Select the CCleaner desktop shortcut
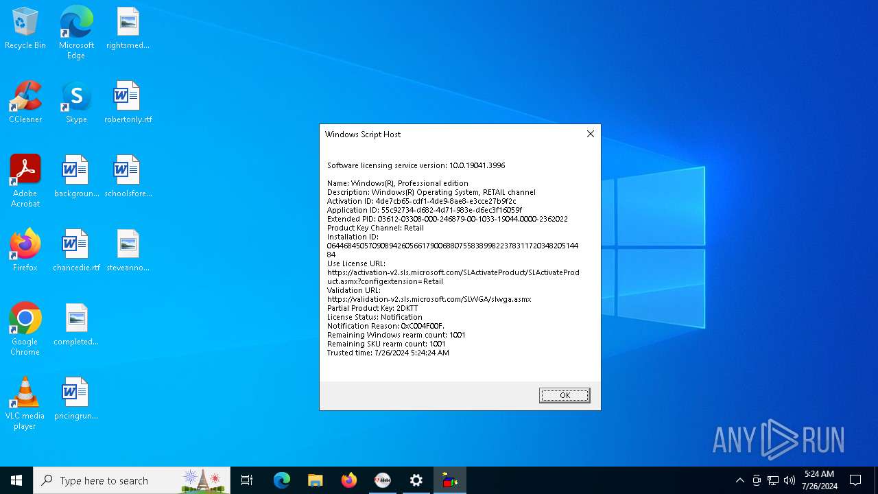 pyautogui.click(x=25, y=103)
